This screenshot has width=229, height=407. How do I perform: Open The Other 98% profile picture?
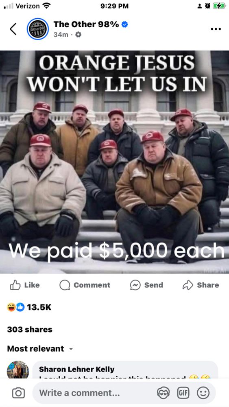click(38, 29)
